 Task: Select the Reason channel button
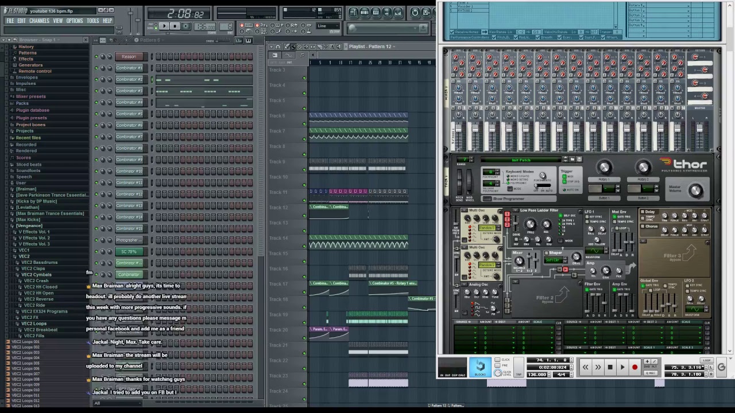pos(129,56)
